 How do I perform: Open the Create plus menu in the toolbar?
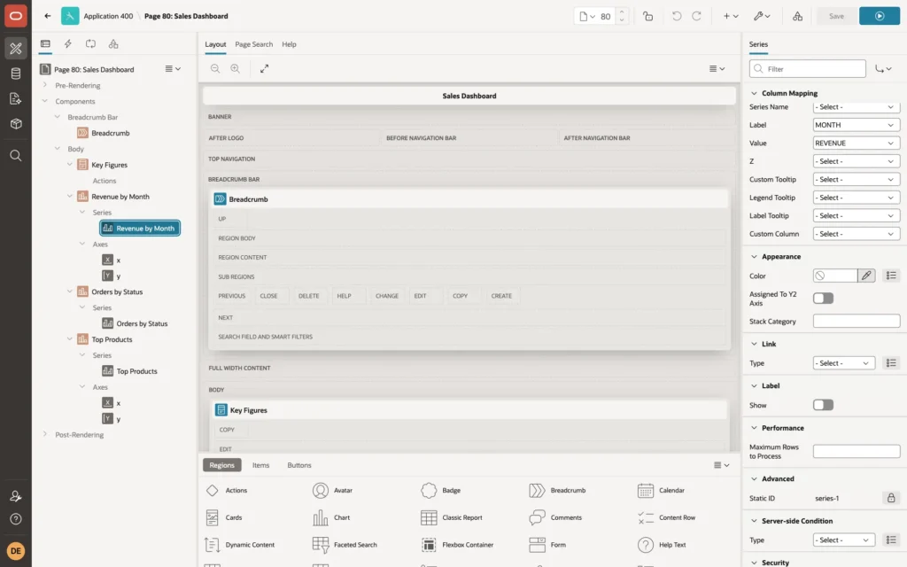coord(731,16)
